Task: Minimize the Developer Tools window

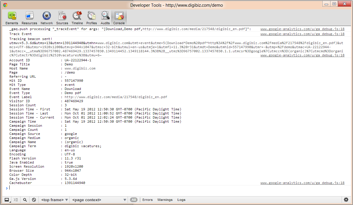Action: (x=327, y=4)
